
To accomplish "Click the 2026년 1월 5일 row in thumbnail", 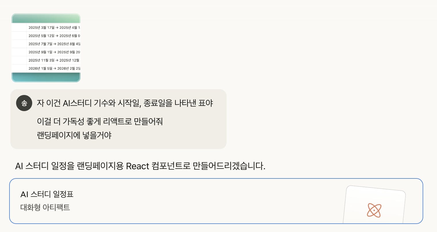I will point(53,69).
